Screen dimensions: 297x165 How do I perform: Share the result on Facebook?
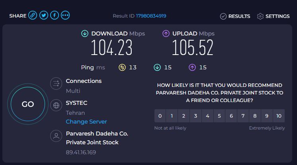(x=55, y=15)
